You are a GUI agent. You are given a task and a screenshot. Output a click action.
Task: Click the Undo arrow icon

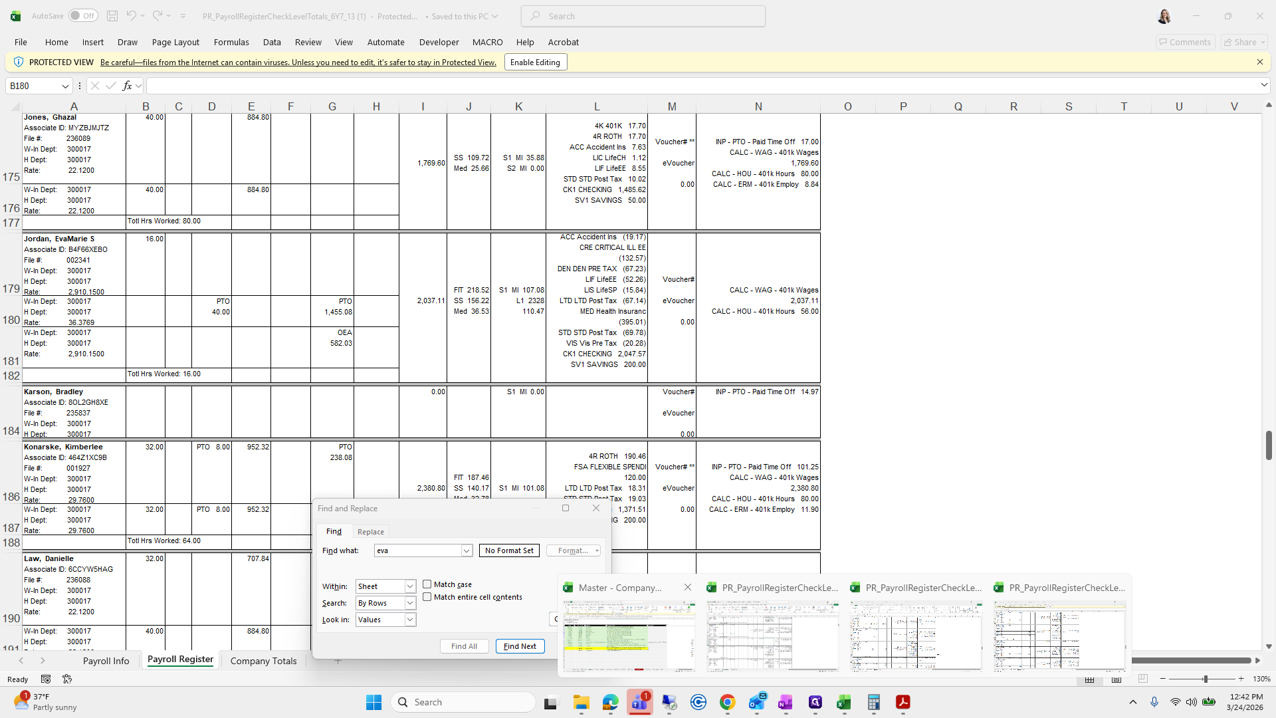click(x=132, y=16)
